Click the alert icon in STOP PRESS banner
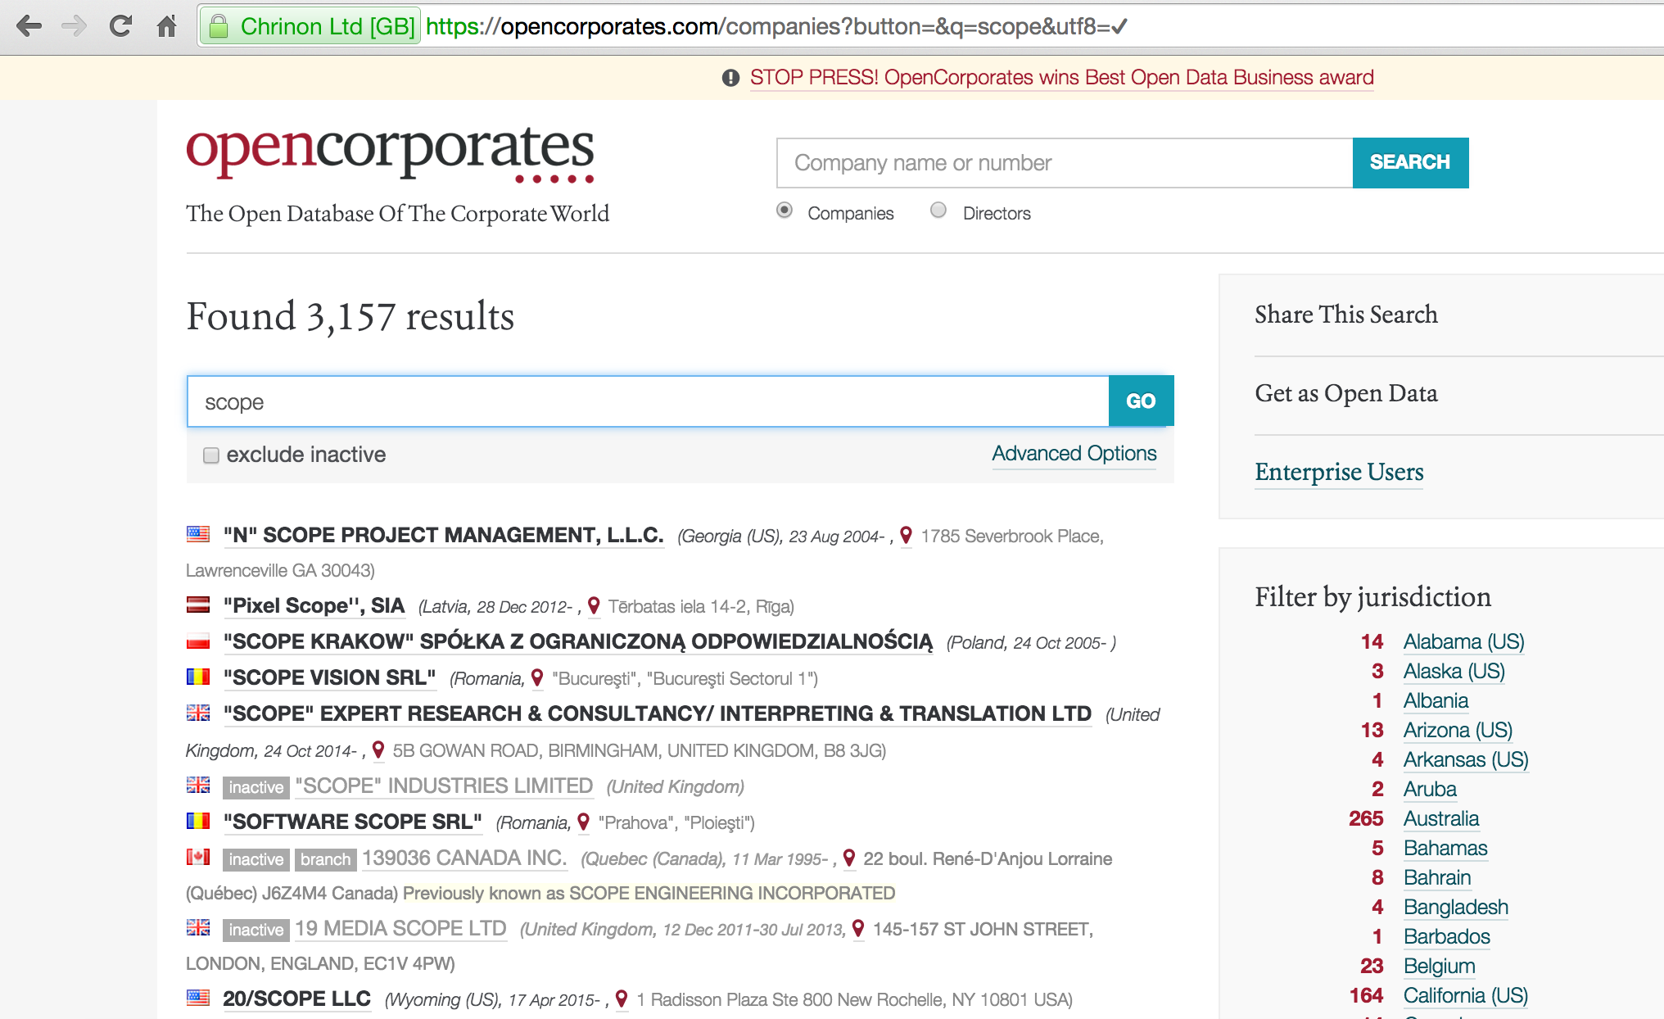 pos(730,78)
